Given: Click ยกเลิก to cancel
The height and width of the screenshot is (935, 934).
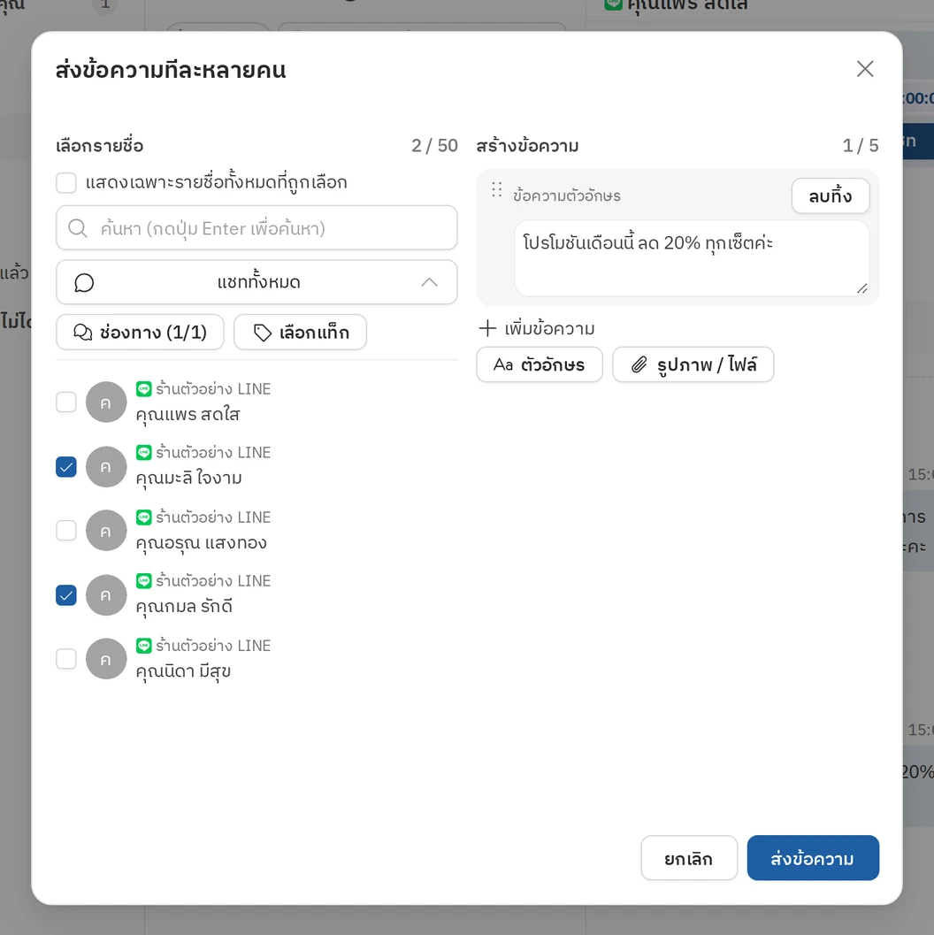Looking at the screenshot, I should coord(689,858).
